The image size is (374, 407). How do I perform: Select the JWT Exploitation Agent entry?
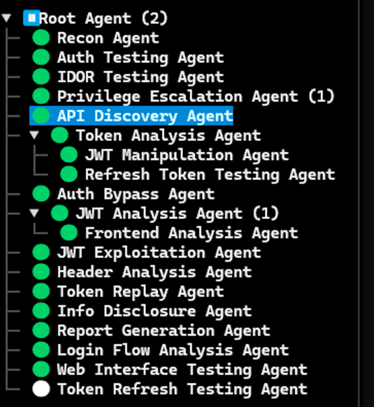(x=159, y=252)
